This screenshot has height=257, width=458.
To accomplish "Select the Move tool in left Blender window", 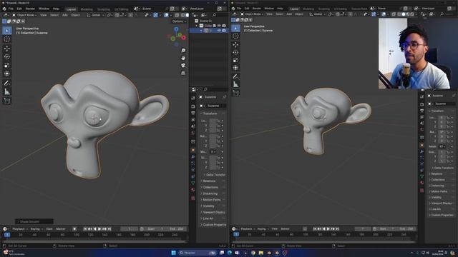I will pos(7,48).
